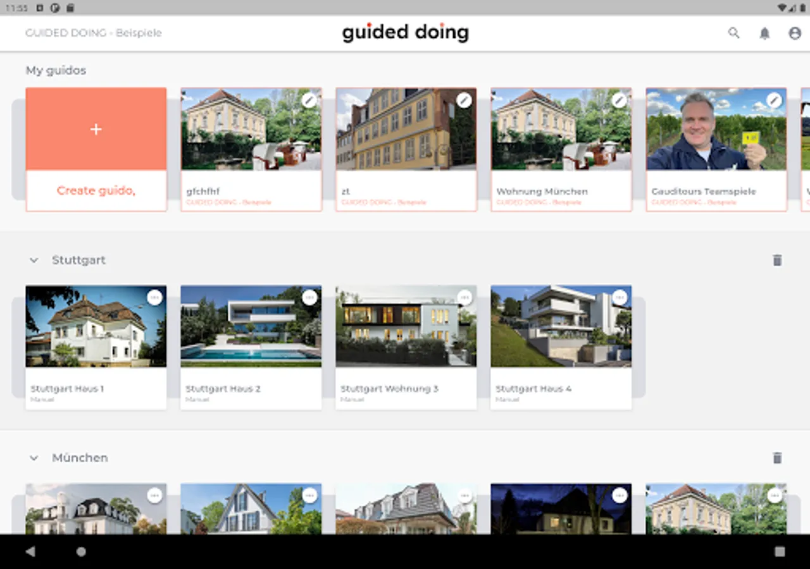Image resolution: width=810 pixels, height=569 pixels.
Task: Open more options on Stuttgart Wohnung 3
Action: tap(464, 297)
